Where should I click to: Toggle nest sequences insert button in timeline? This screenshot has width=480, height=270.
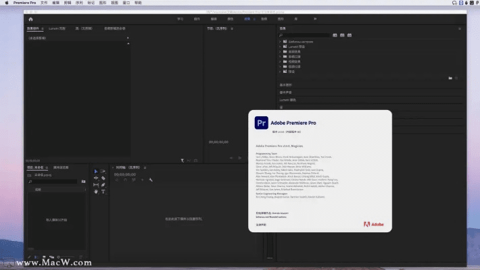coord(117,180)
